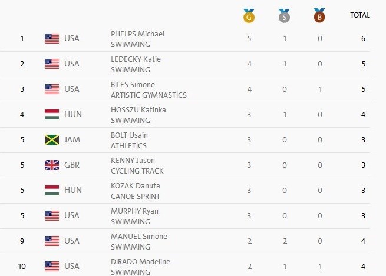Click the USA flag beside Biles Simone
This screenshot has height=276, width=386.
pos(52,89)
